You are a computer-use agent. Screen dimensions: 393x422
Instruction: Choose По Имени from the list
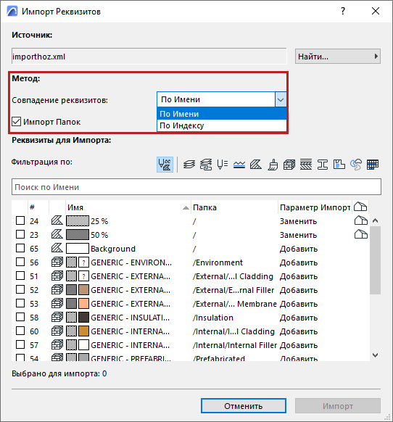(x=222, y=114)
